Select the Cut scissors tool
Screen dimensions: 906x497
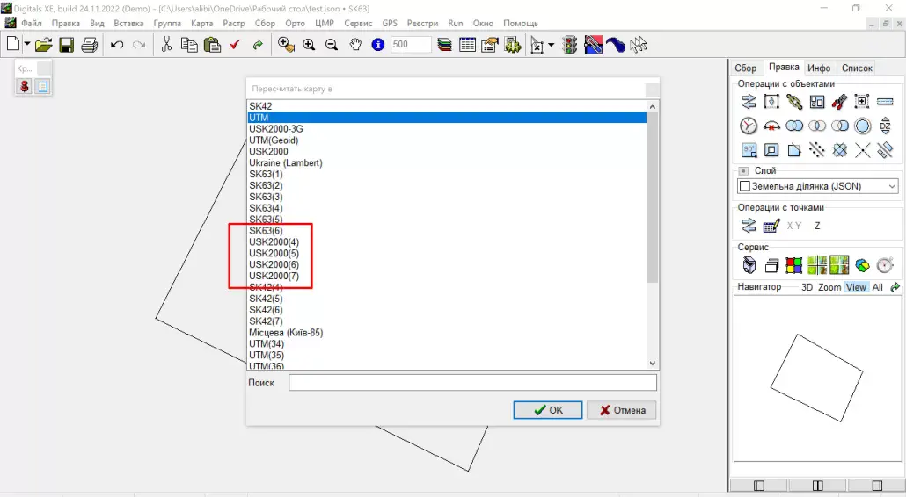166,45
